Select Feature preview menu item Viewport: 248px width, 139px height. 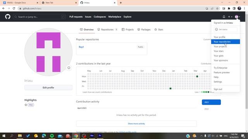(x=226, y=73)
